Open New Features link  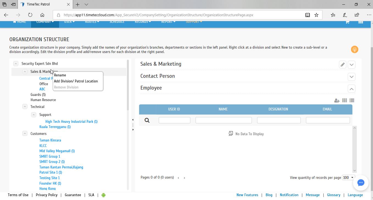247,195
